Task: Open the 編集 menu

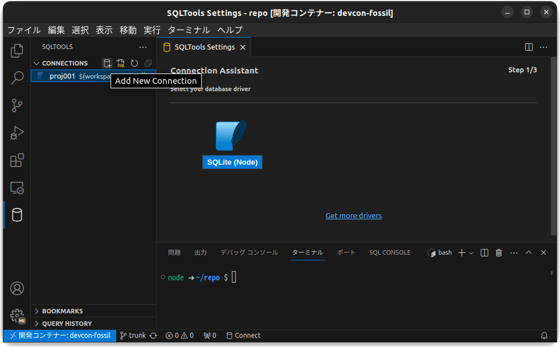Action: [x=56, y=30]
